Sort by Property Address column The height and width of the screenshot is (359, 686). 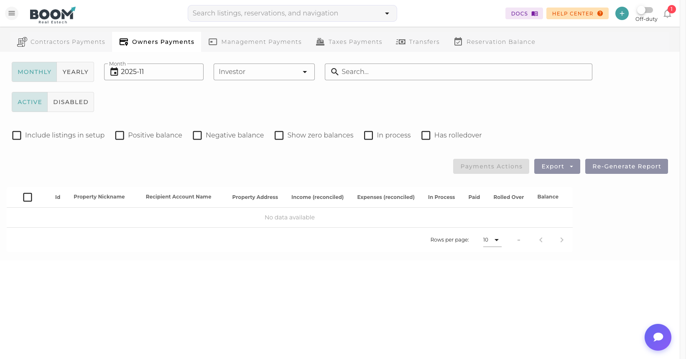coord(255,197)
